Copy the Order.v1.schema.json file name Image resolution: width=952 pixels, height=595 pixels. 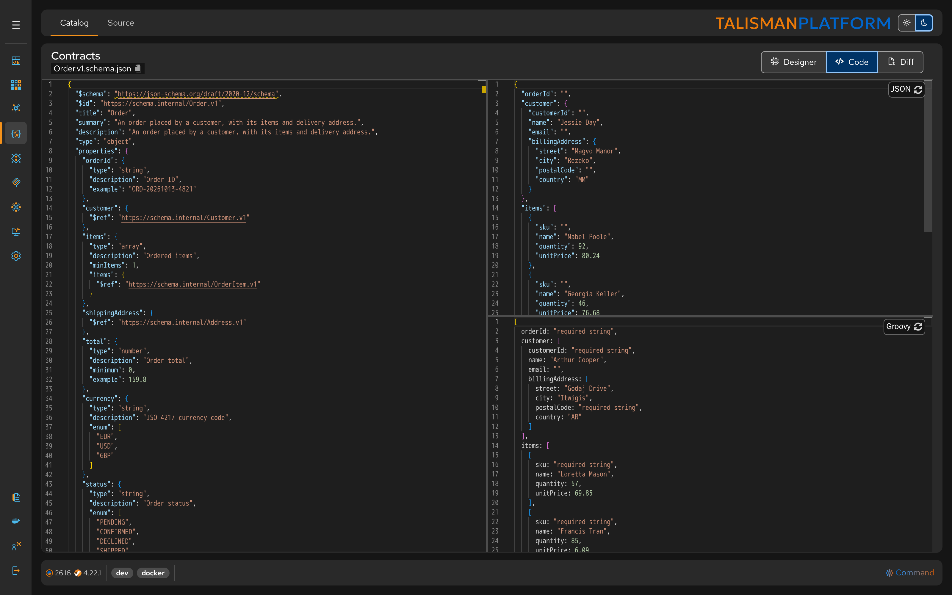138,68
